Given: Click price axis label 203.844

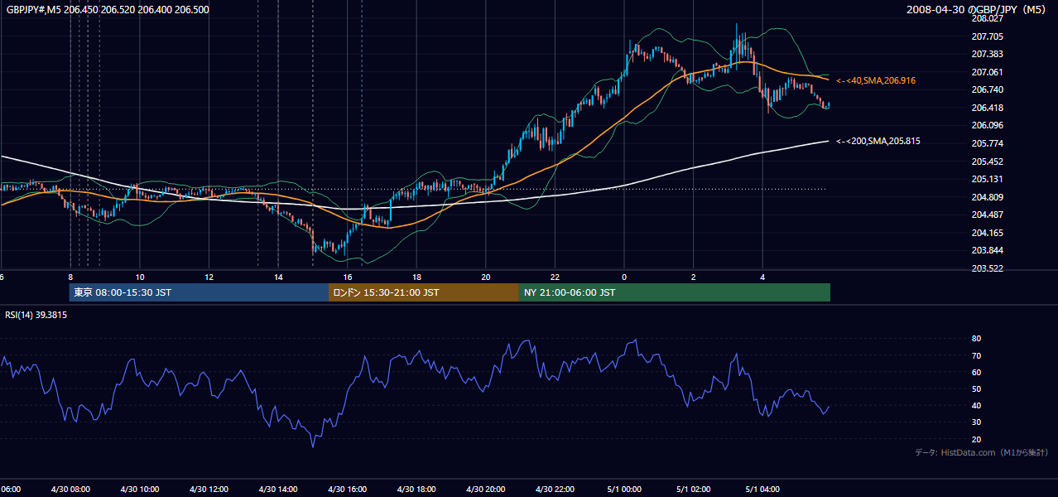Looking at the screenshot, I should coord(986,250).
